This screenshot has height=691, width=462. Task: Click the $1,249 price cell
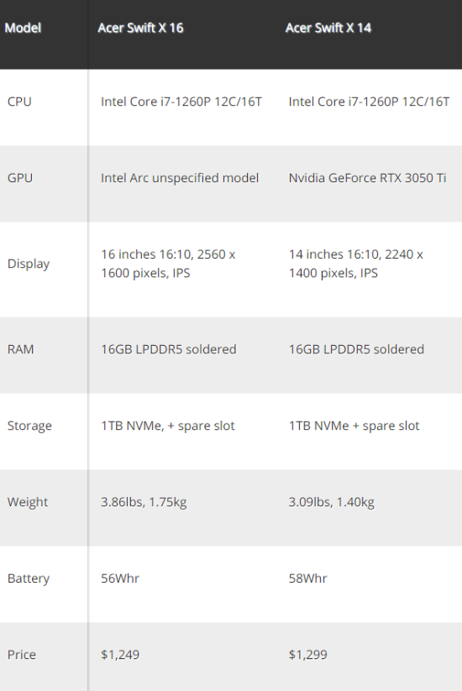(120, 654)
